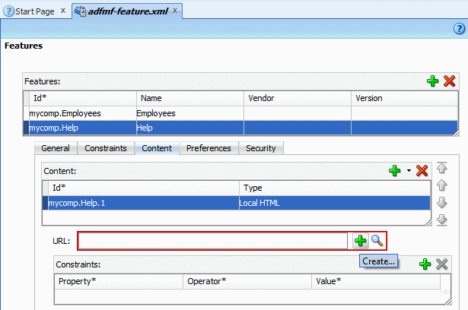Delete constraint with gray X icon
468x310 pixels.
pos(441,264)
